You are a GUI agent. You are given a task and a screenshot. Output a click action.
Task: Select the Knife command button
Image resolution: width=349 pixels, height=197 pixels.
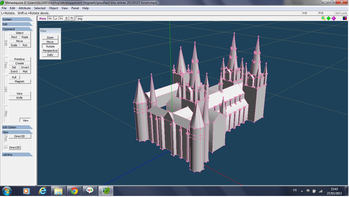click(x=19, y=98)
